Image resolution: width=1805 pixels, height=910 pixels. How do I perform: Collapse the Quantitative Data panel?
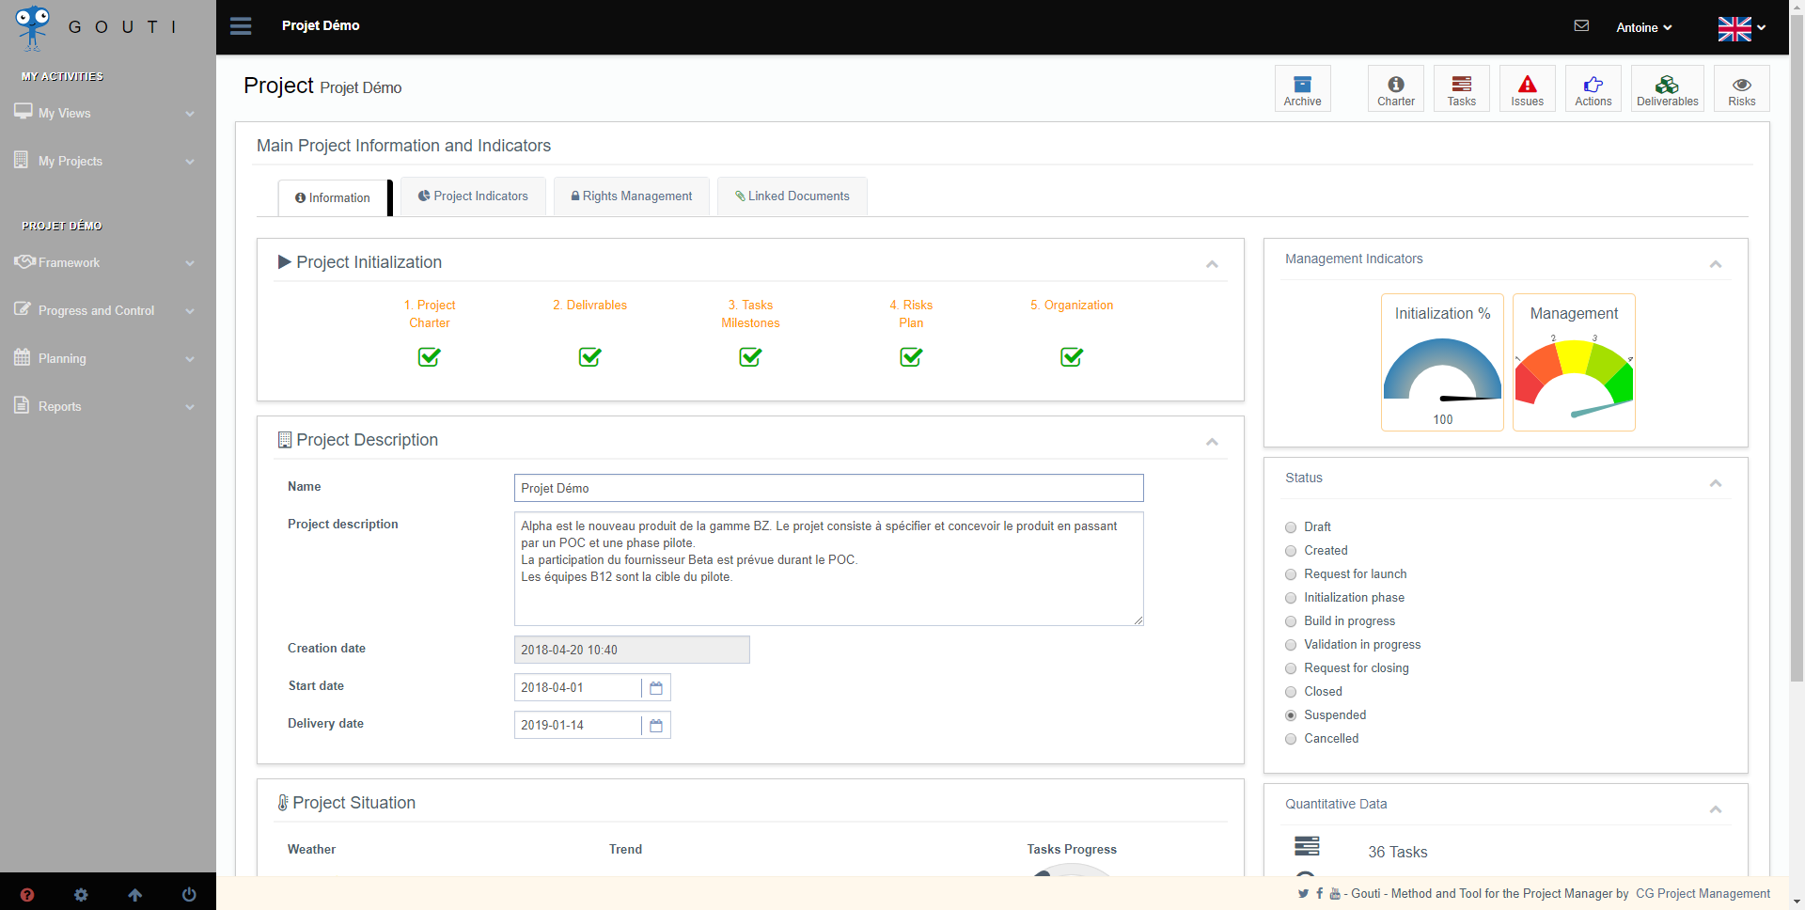pyautogui.click(x=1716, y=809)
